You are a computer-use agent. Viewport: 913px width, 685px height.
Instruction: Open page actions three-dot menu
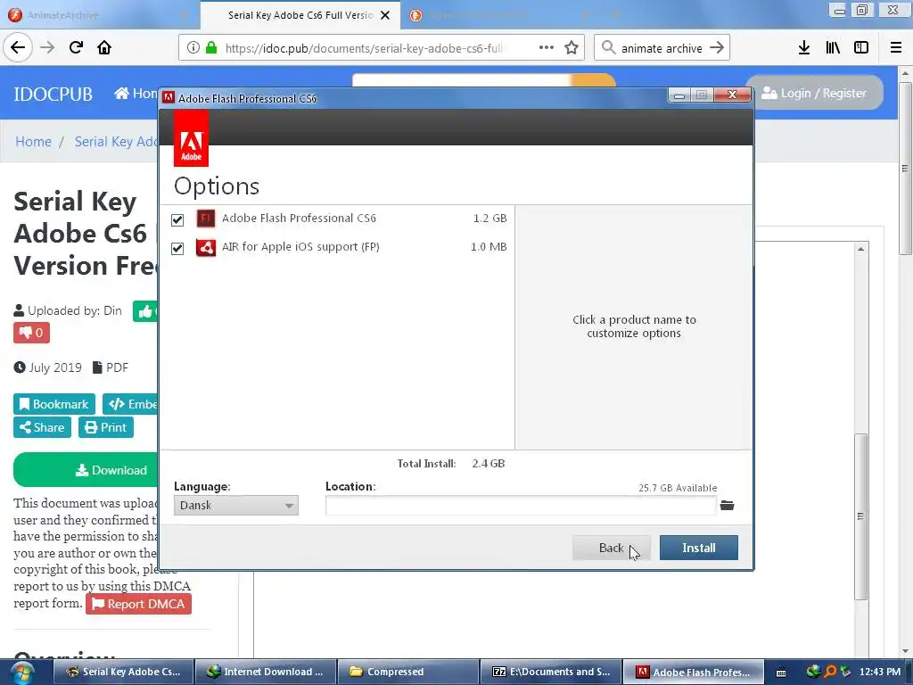547,48
